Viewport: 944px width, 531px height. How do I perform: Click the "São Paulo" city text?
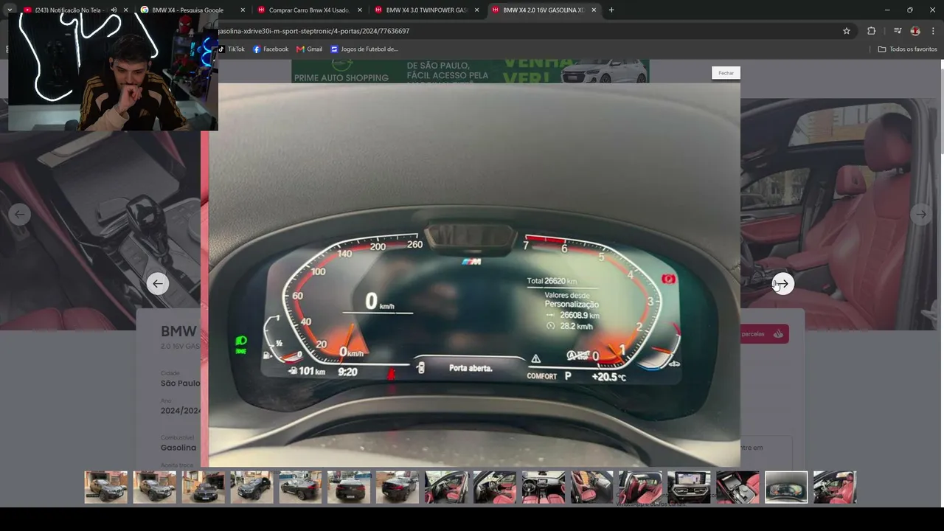[x=181, y=383]
